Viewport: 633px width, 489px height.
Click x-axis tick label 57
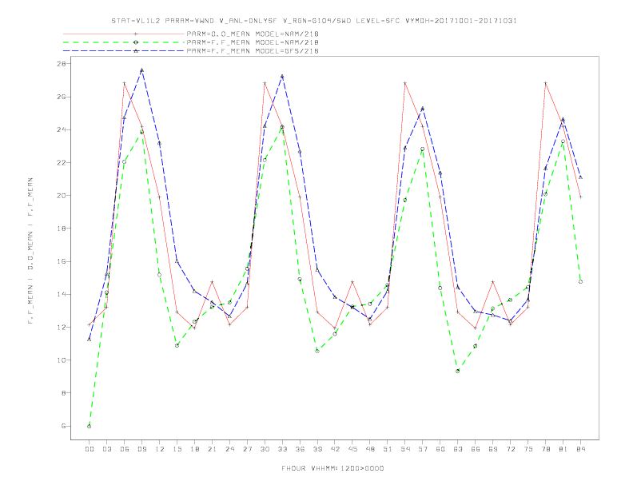[423, 449]
